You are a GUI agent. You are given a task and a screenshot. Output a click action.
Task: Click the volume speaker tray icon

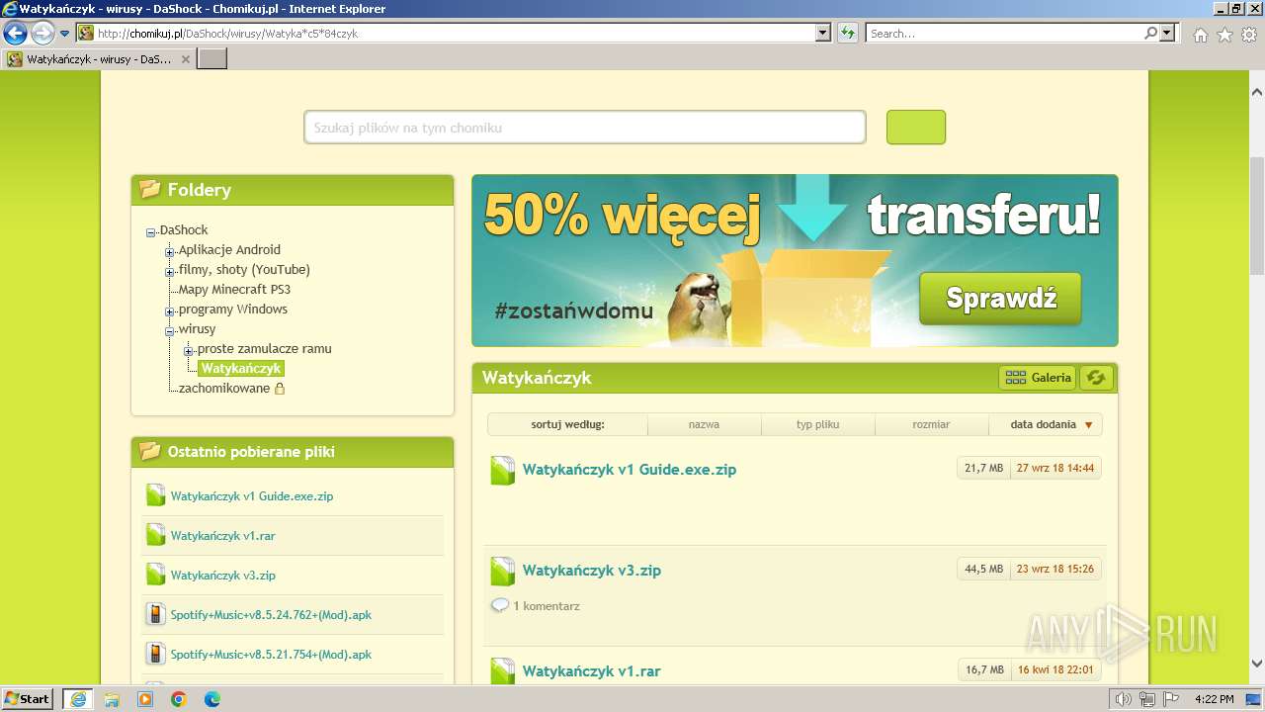1124,699
